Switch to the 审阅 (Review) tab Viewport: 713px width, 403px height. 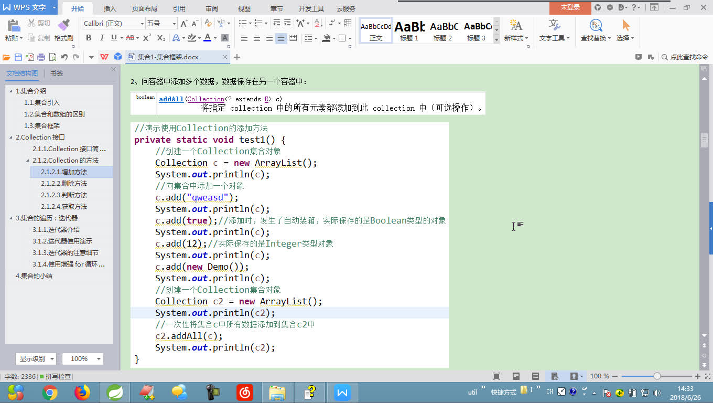(x=212, y=8)
